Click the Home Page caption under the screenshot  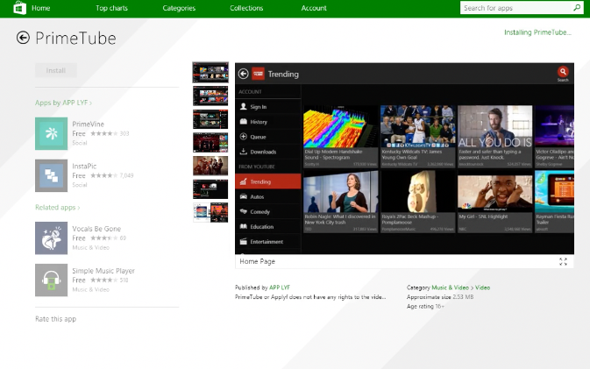258,261
